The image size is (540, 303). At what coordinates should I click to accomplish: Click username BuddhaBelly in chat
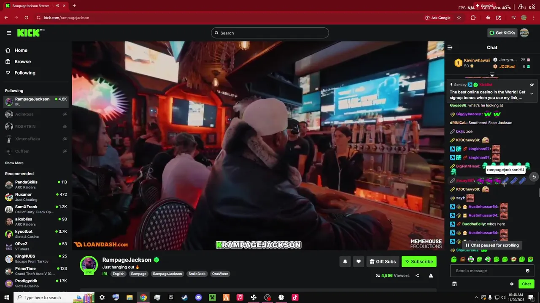(473, 224)
